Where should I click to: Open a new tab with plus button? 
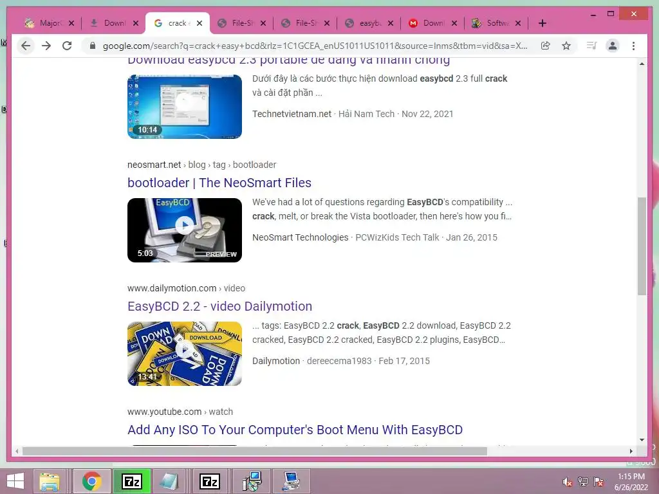[x=542, y=23]
